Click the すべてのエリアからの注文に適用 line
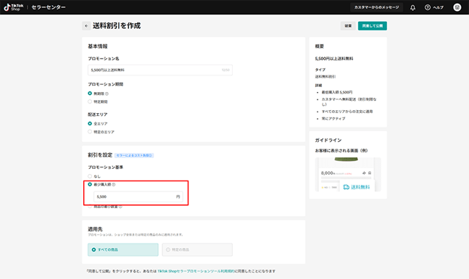469x279 pixels. tap(347, 112)
